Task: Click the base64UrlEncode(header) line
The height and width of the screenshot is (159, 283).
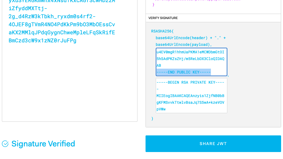Action: click(x=190, y=38)
